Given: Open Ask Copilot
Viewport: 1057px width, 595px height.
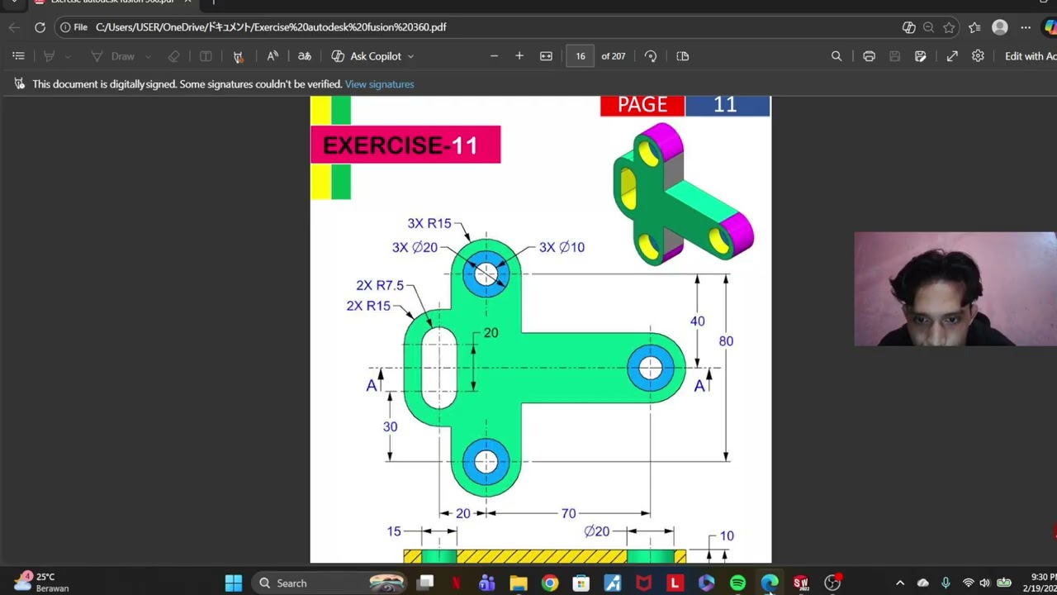Looking at the screenshot, I should click(367, 56).
